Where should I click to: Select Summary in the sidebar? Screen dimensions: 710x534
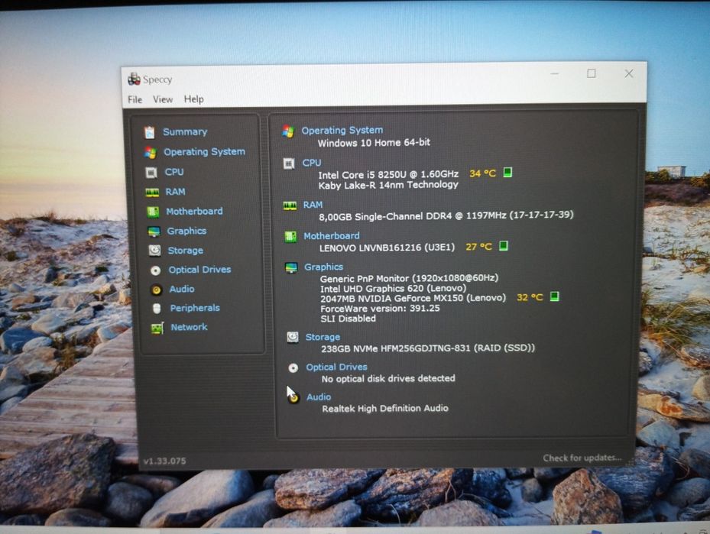tap(185, 131)
